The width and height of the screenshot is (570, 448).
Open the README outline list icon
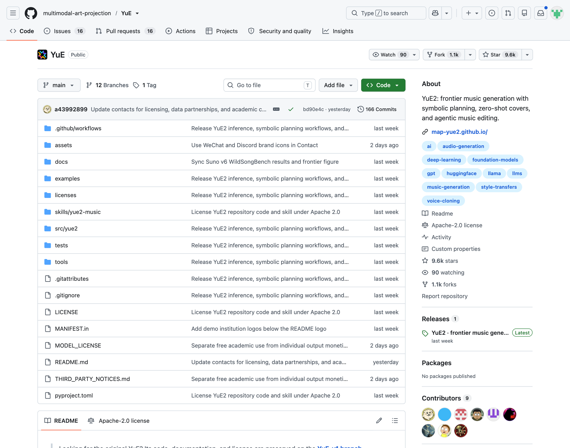[395, 421]
